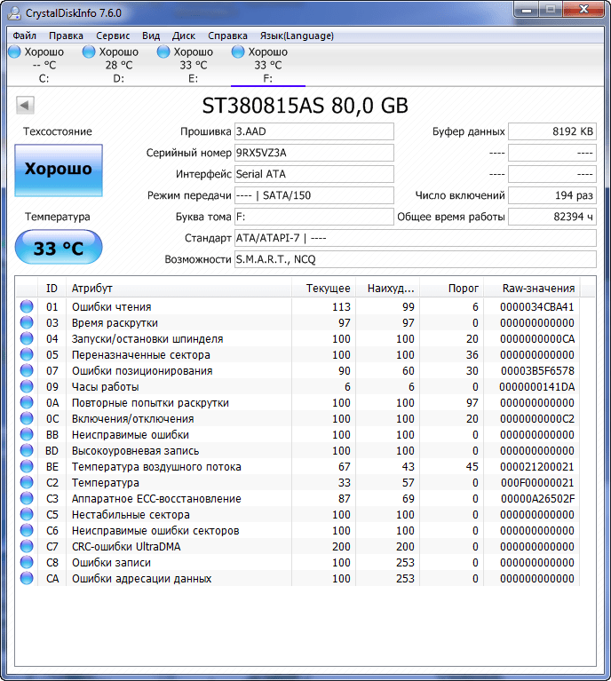Click the Наихуд... column header
This screenshot has height=681, width=611.
(x=387, y=289)
